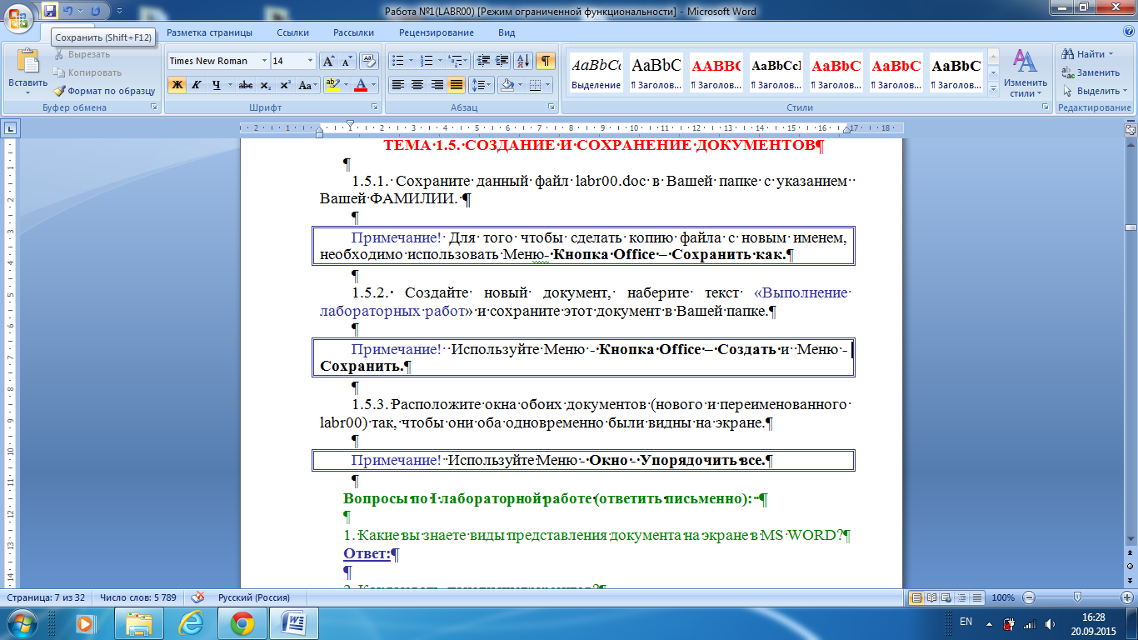Open the Разметка страницы tab
This screenshot has width=1138, height=640.
(x=209, y=32)
